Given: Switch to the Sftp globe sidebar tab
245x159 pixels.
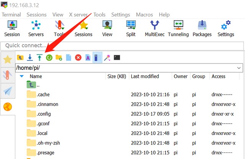Looking at the screenshot, I should coord(8,107).
